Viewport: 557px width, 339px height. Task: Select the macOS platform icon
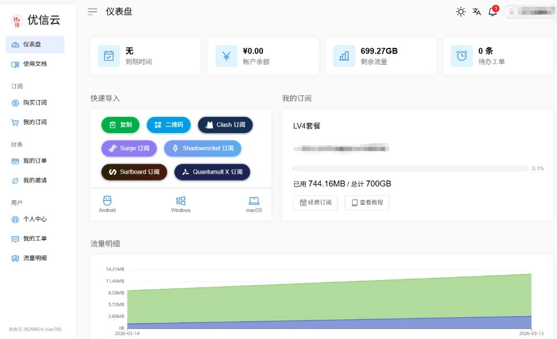(253, 202)
